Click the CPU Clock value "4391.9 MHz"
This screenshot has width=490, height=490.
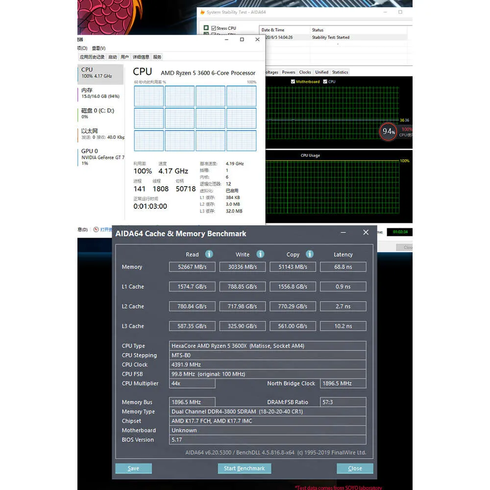268,365
